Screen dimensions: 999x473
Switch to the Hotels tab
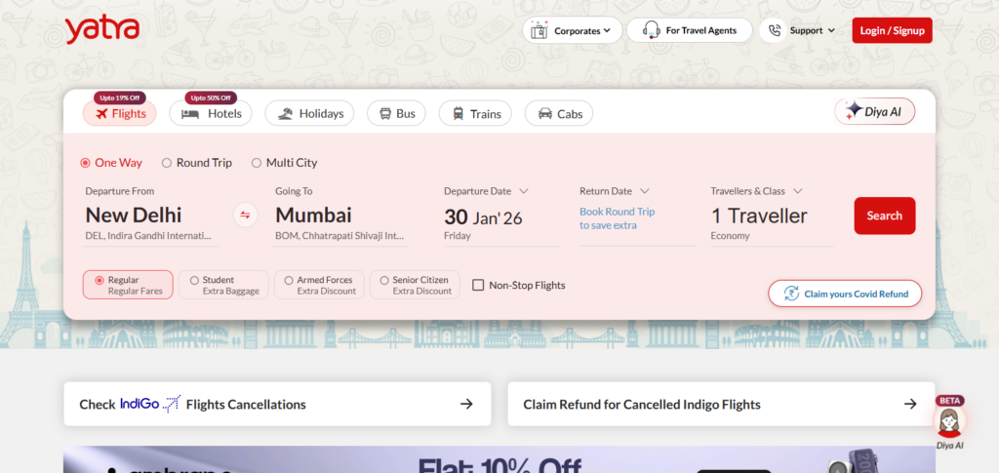click(x=211, y=113)
